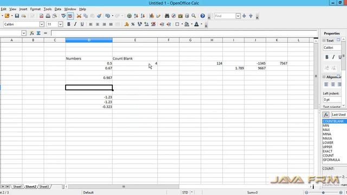Open the Function Wizard fx icon

coord(32,33)
